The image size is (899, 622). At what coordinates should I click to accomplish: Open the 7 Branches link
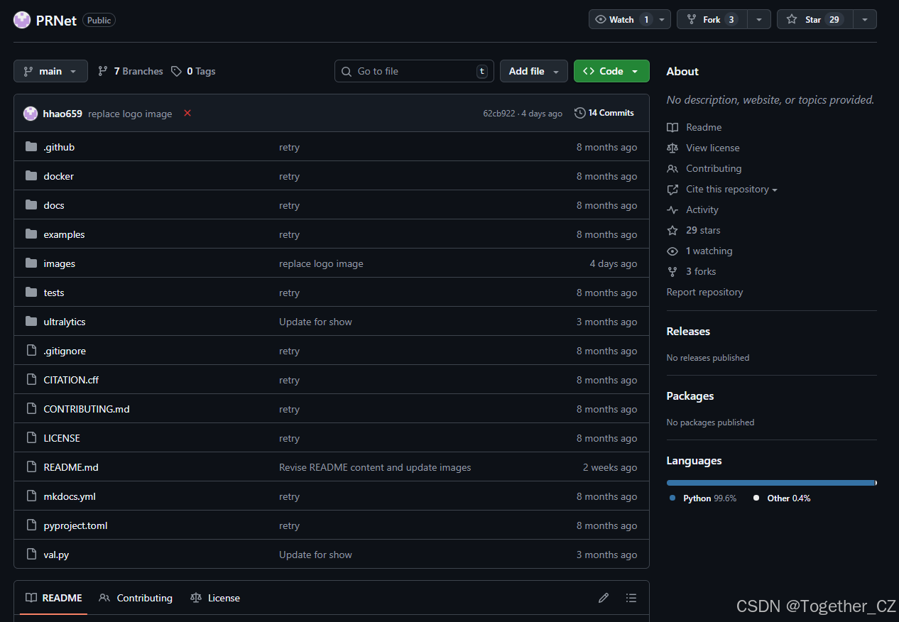[130, 71]
